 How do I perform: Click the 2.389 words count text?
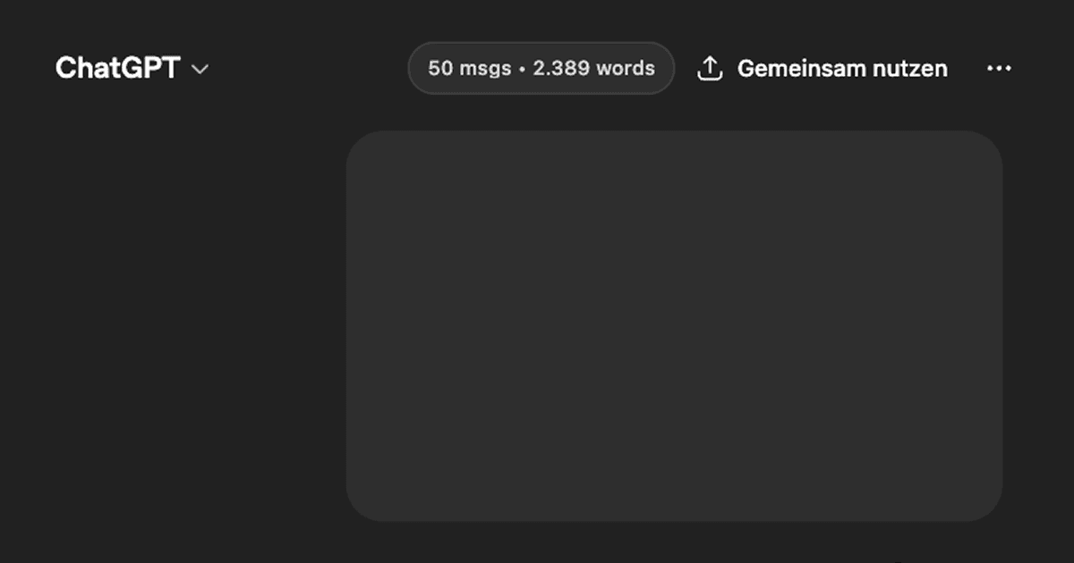(594, 68)
